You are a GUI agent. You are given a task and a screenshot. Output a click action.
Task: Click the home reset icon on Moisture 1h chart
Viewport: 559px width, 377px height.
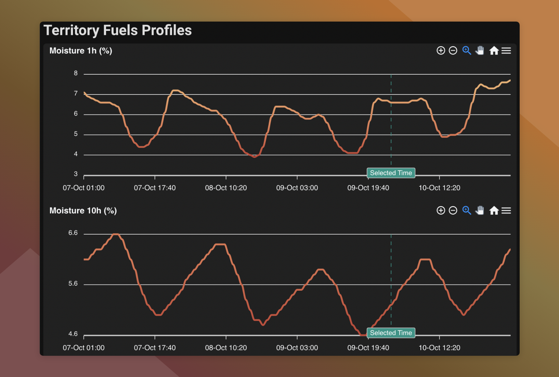tap(494, 50)
